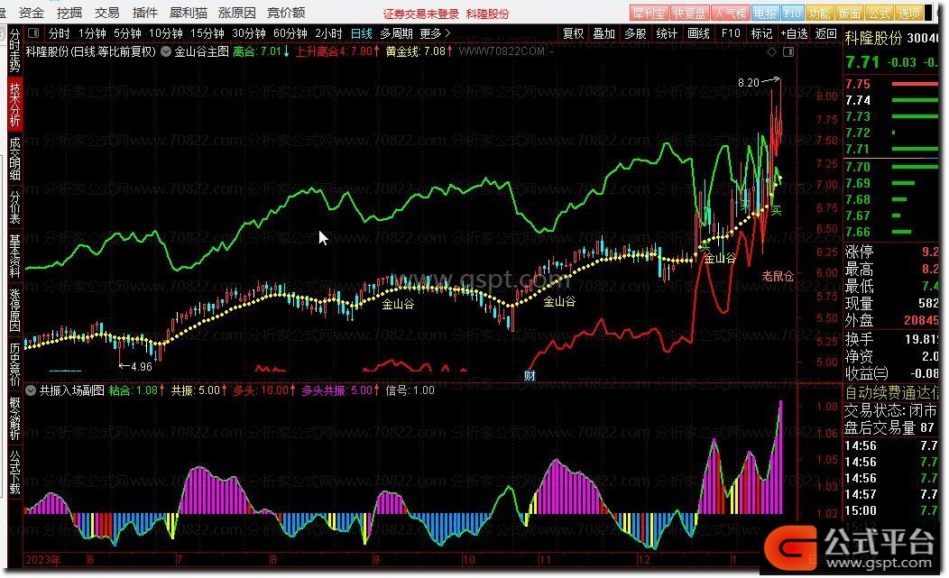Open the 功能 button
This screenshot has width=949, height=578.
click(819, 13)
